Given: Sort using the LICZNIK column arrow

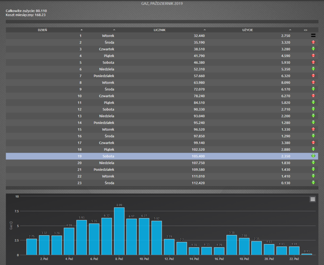Looking at the screenshot, I should (x=204, y=30).
